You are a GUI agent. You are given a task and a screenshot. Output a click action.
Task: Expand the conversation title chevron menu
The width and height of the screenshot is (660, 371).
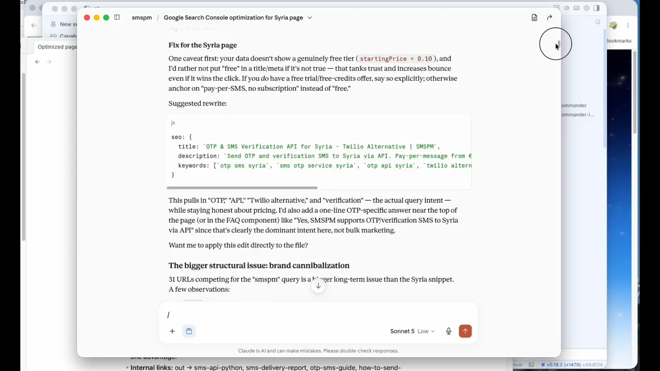[310, 18]
